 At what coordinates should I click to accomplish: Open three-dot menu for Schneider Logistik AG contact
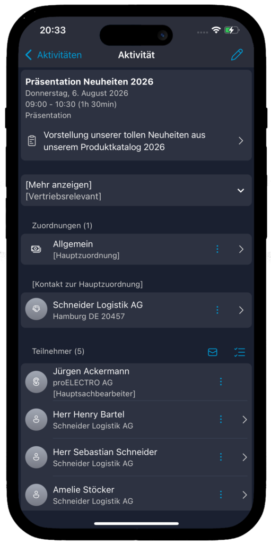click(x=217, y=310)
